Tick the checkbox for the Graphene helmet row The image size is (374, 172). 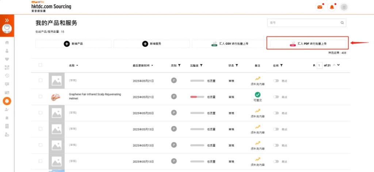tap(40, 96)
